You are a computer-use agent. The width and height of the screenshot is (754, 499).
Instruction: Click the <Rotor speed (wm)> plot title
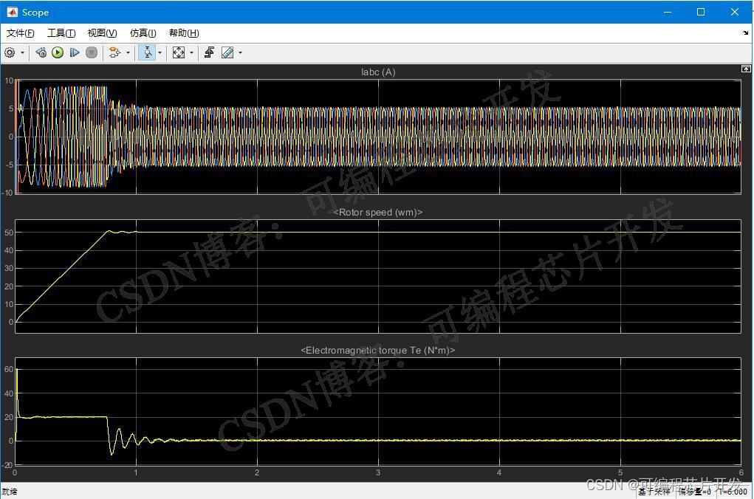pos(378,212)
